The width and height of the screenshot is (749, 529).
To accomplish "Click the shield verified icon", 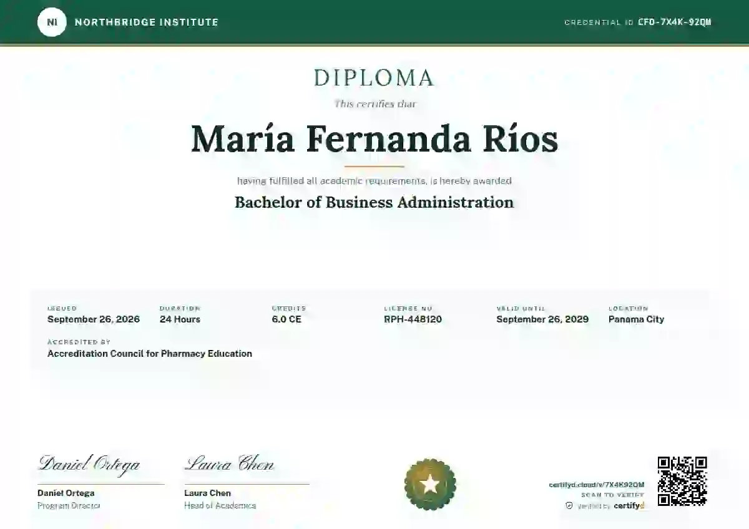I will (x=569, y=506).
